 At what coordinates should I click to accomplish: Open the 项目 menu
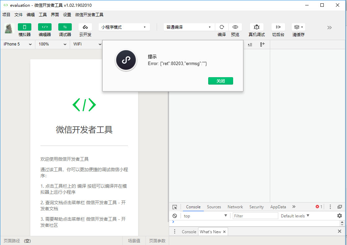coord(6,15)
